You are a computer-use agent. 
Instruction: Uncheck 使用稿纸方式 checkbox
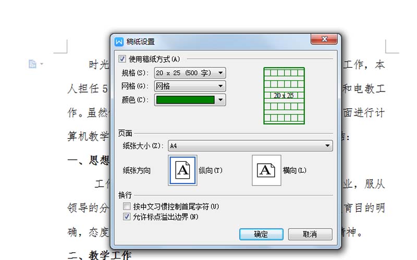pyautogui.click(x=122, y=59)
